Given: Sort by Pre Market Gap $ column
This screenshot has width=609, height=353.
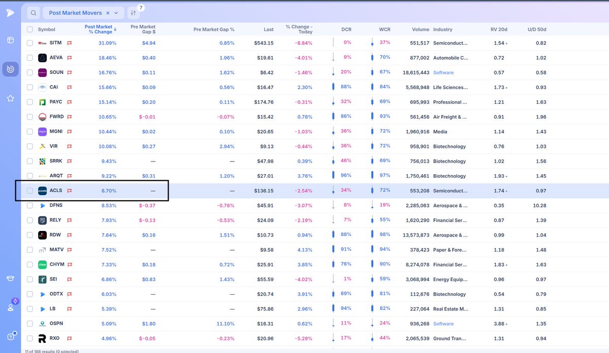Looking at the screenshot, I should coord(143,29).
